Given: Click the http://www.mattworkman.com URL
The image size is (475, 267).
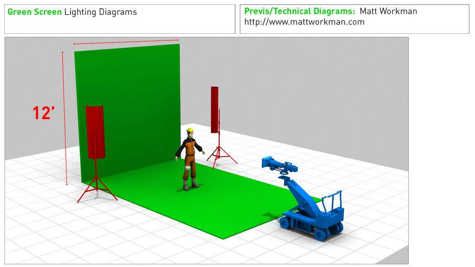Looking at the screenshot, I should (304, 22).
